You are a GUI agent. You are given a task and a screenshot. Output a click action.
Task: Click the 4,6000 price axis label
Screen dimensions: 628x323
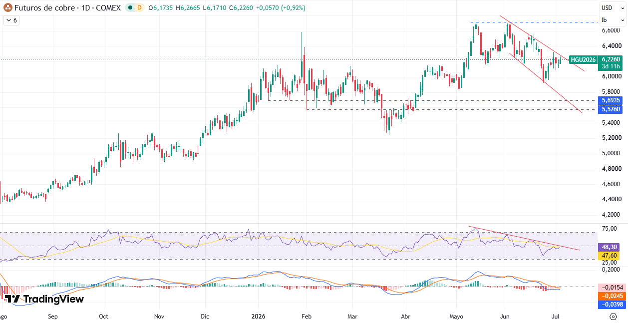coord(611,184)
